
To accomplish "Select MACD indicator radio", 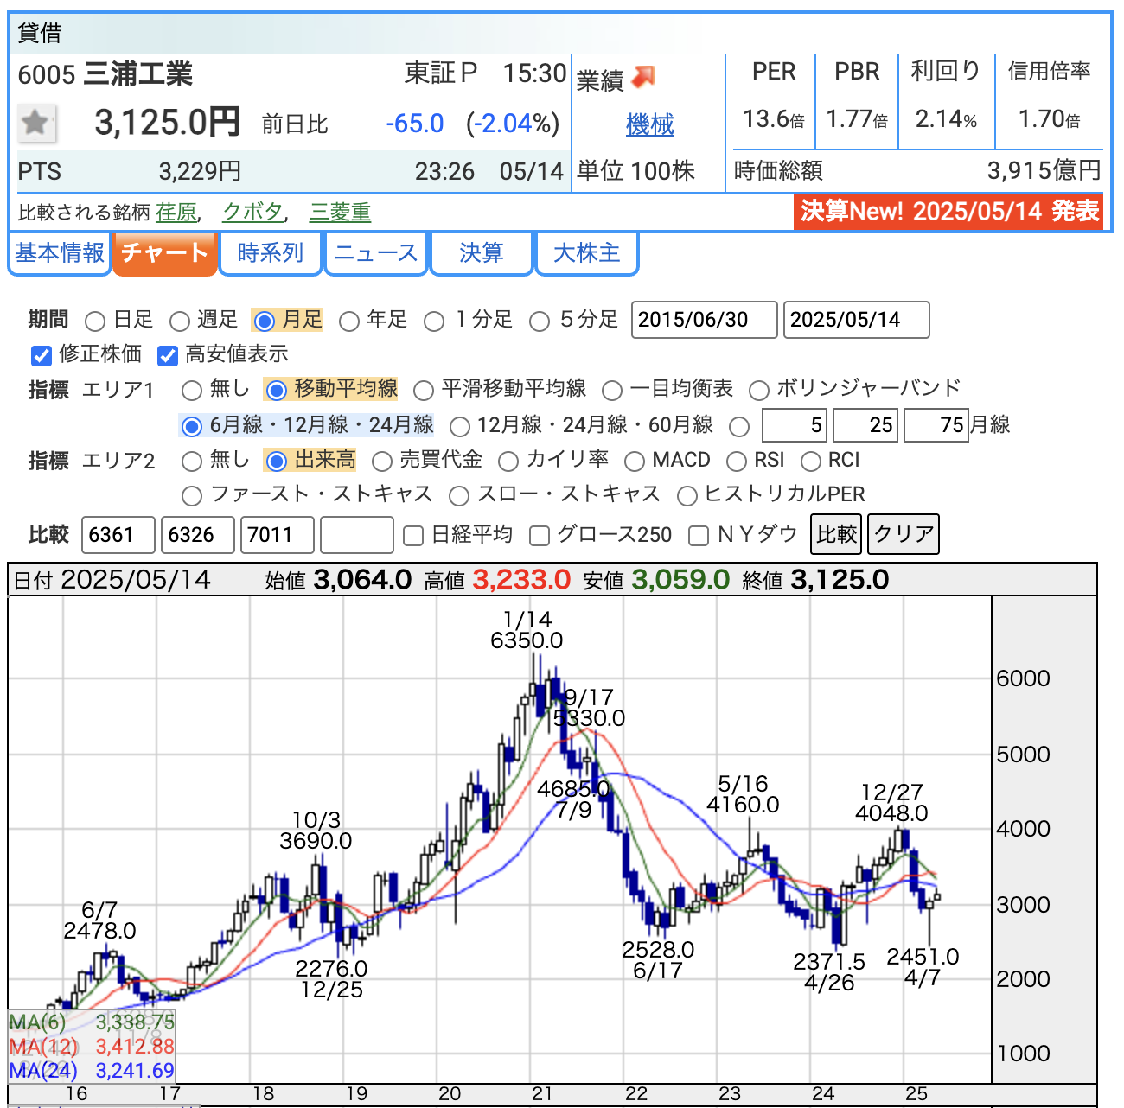I will (x=635, y=462).
